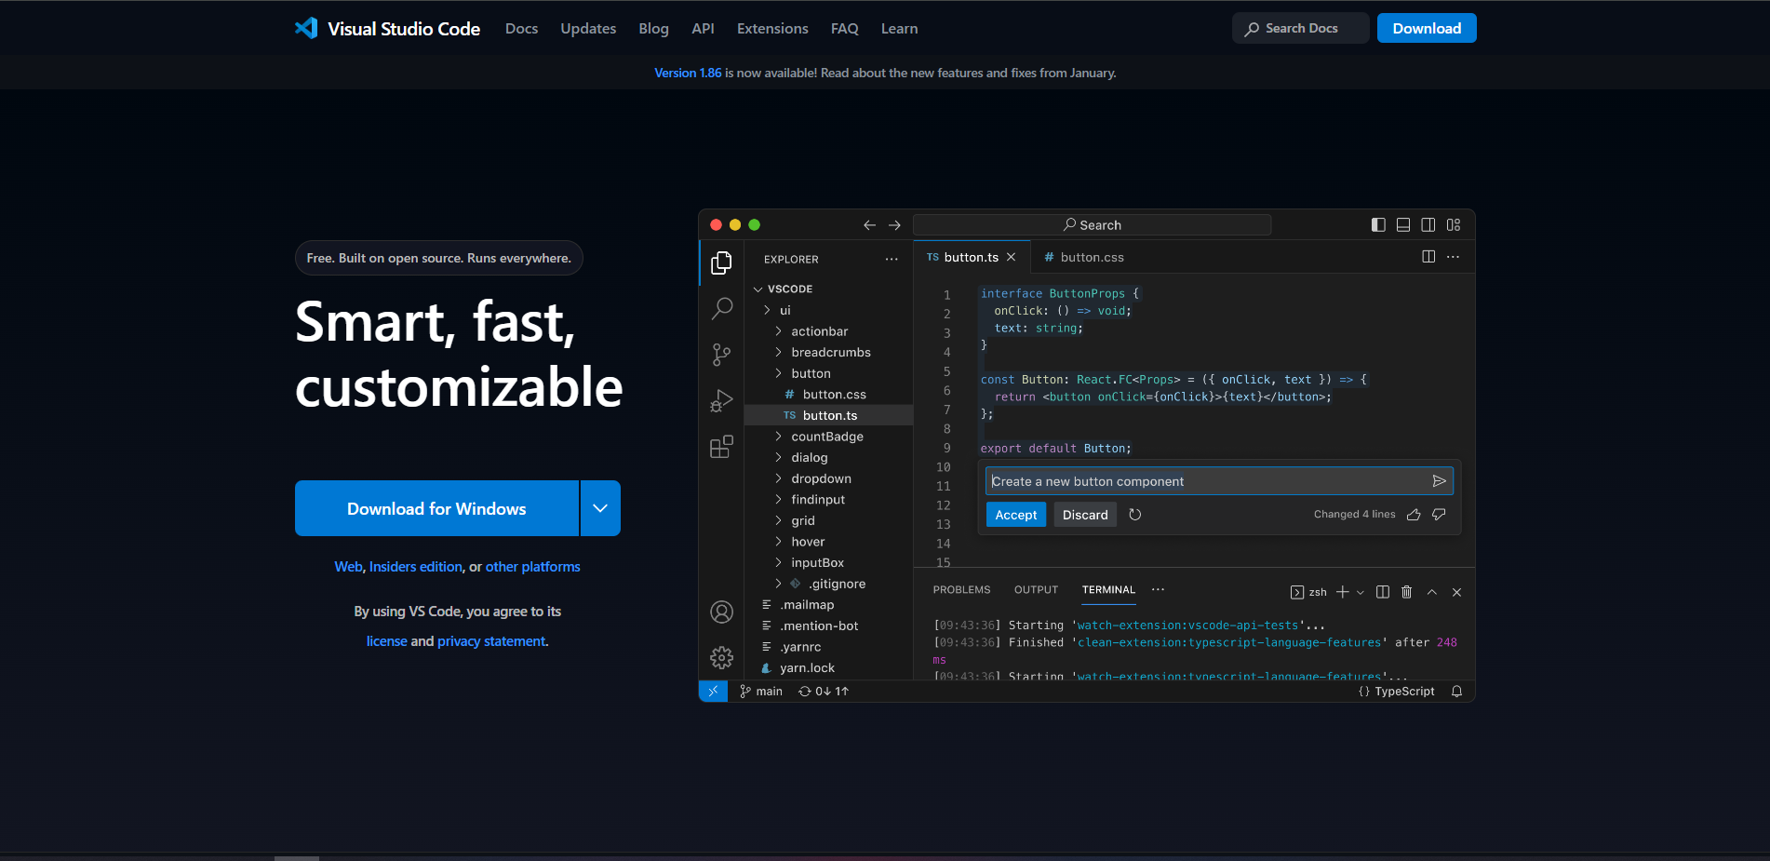This screenshot has width=1770, height=861.
Task: Open the other platforms link
Action: pos(532,567)
